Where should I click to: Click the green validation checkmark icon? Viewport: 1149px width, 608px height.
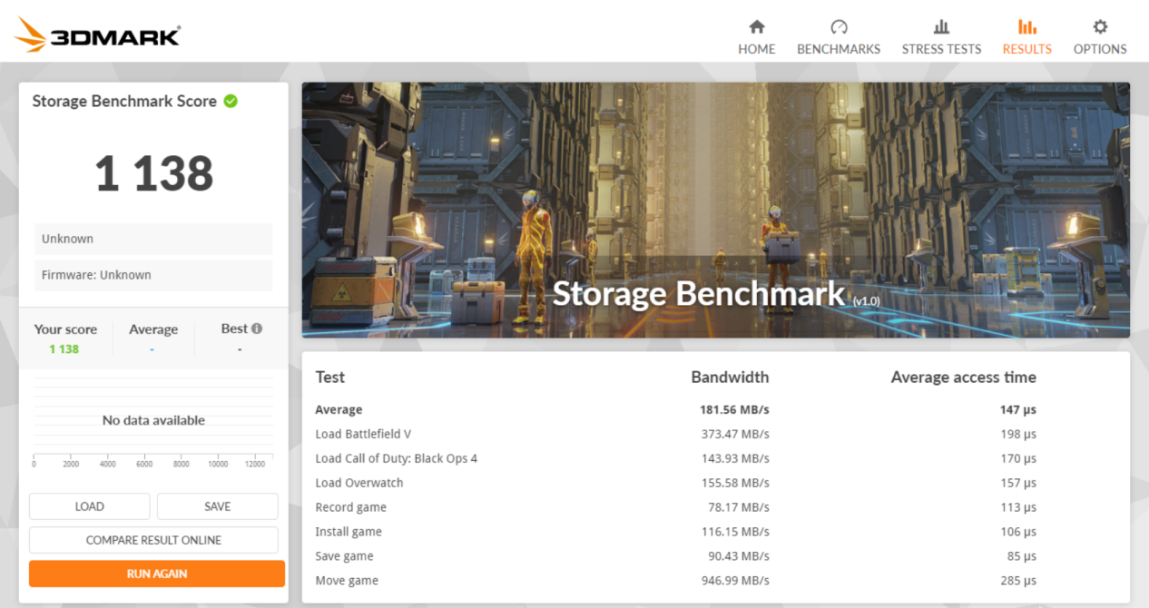(x=231, y=101)
